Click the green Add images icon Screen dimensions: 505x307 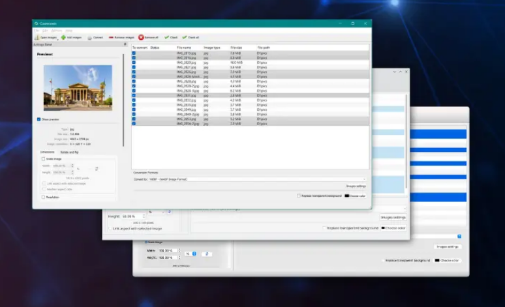(63, 37)
